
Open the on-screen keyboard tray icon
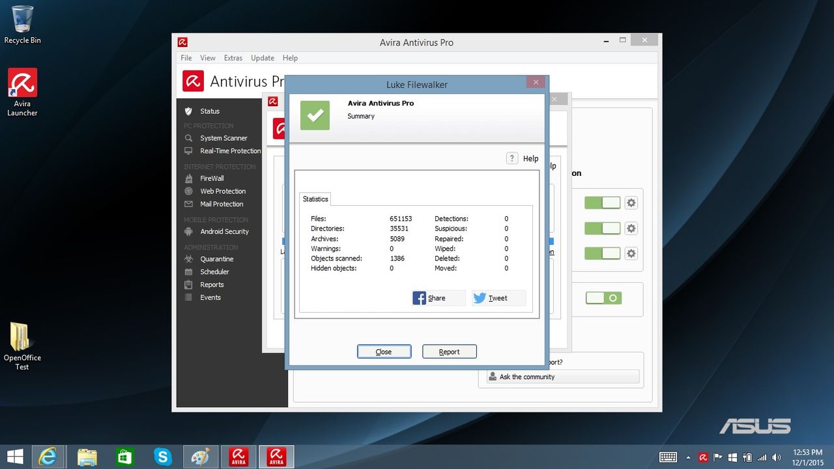[669, 457]
